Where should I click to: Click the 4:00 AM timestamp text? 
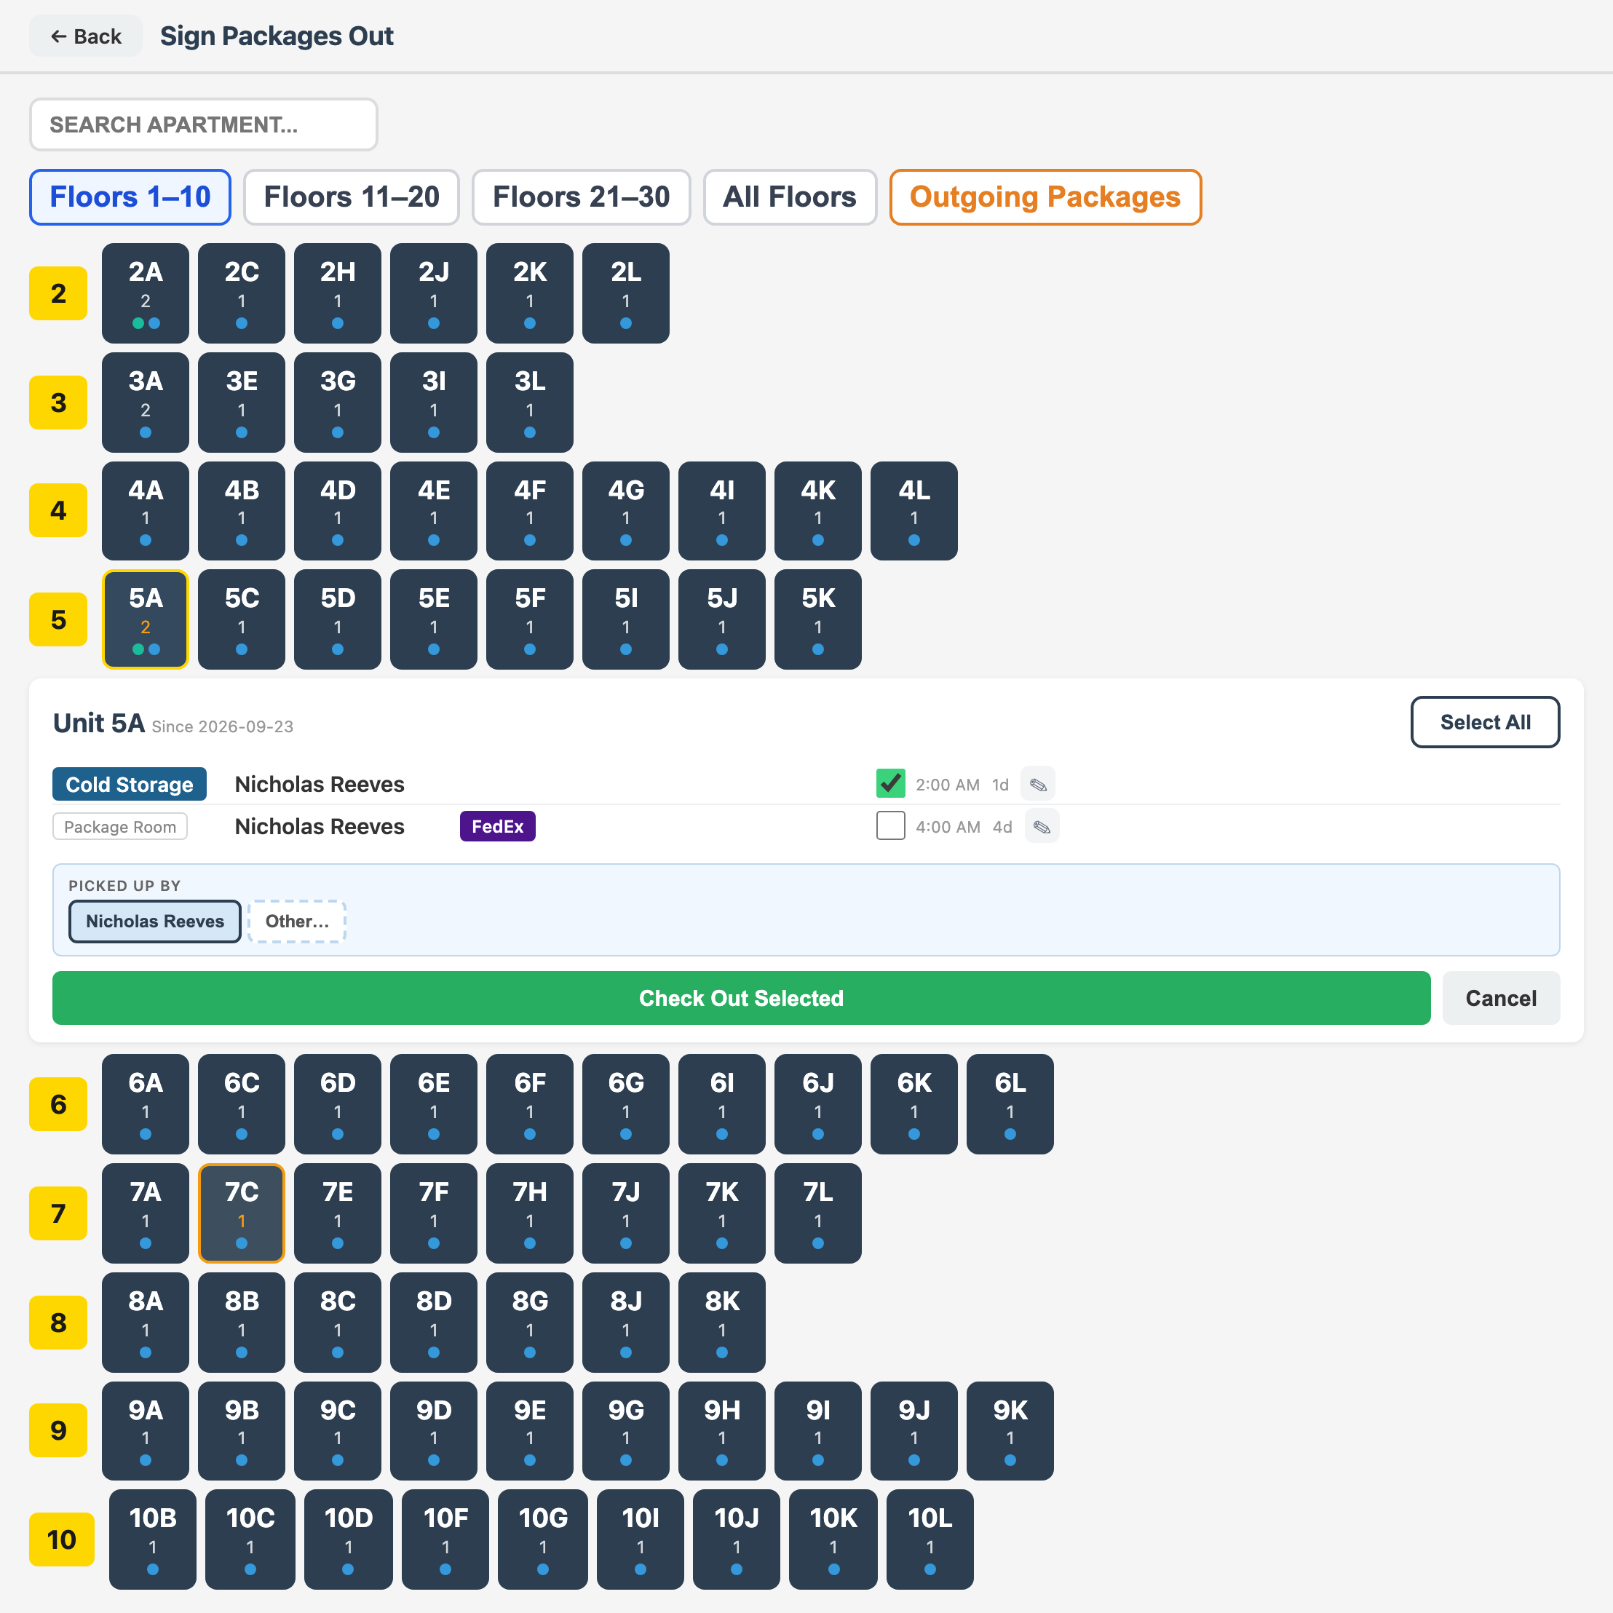[x=948, y=827]
